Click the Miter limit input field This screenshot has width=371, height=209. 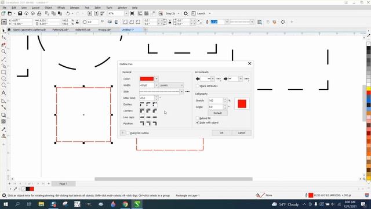pos(147,98)
